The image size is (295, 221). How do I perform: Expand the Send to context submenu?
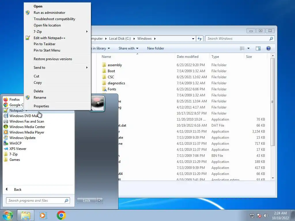[87, 67]
